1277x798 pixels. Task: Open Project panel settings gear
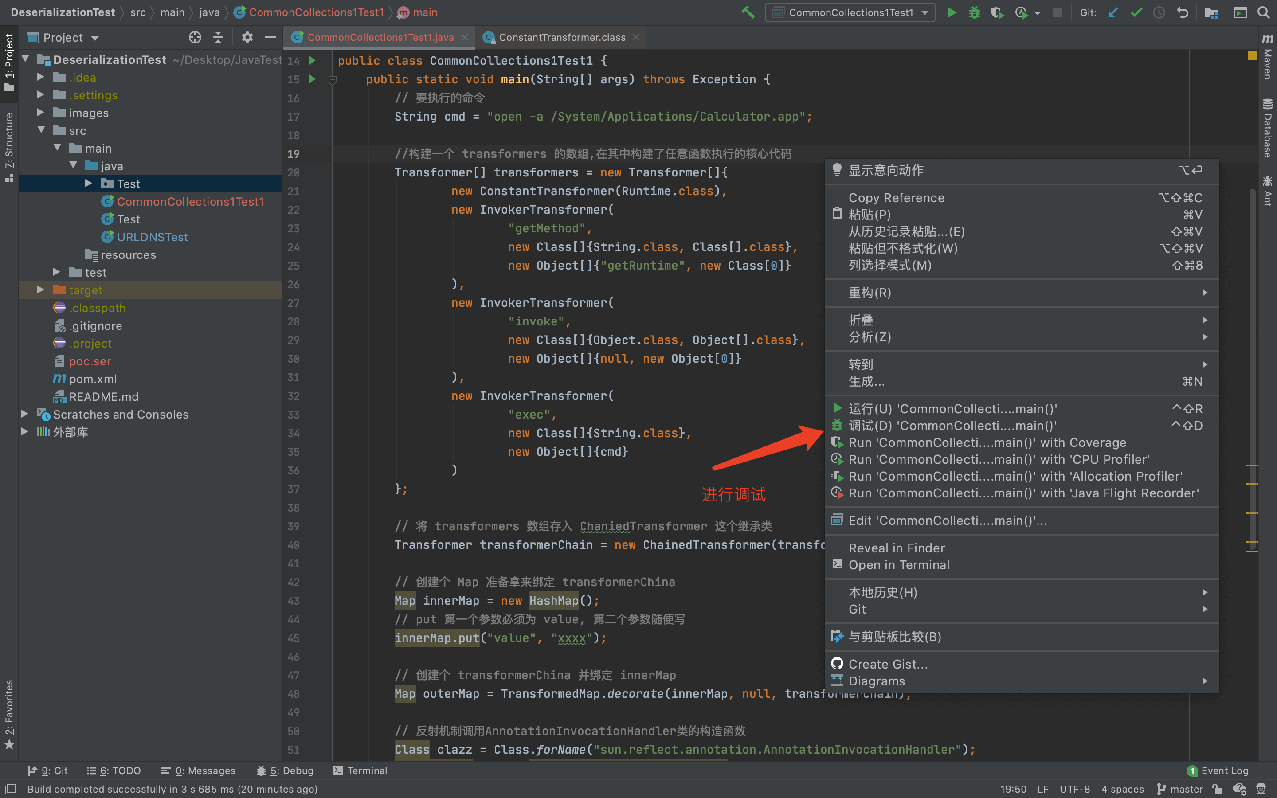pos(247,37)
